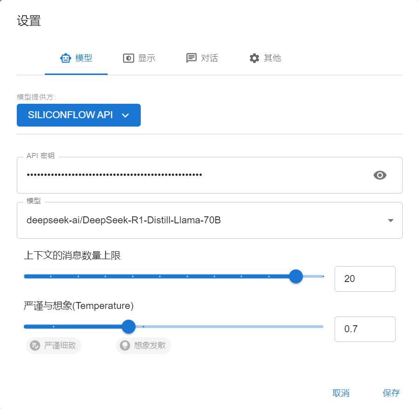This screenshot has width=418, height=409.
Task: Click the 取消 button
Action: (341, 393)
